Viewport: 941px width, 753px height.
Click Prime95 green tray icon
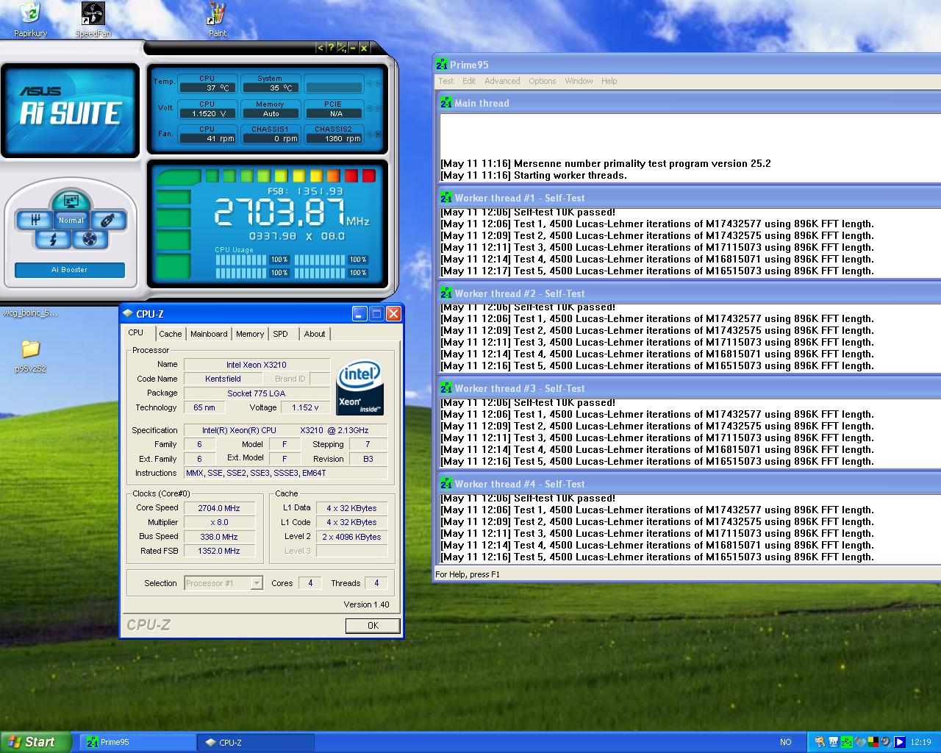(x=847, y=742)
